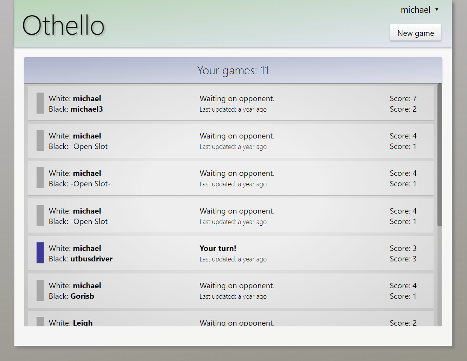
Task: Expand the Your games header section
Action: point(233,70)
